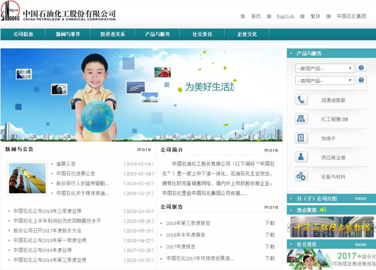Open 中国石化公布2016年第三季度业绩
This screenshot has width=376, height=270.
point(50,260)
